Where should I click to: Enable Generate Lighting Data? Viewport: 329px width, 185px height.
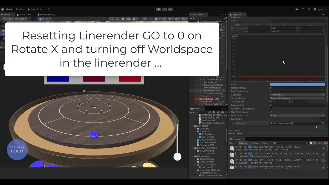tap(271, 108)
